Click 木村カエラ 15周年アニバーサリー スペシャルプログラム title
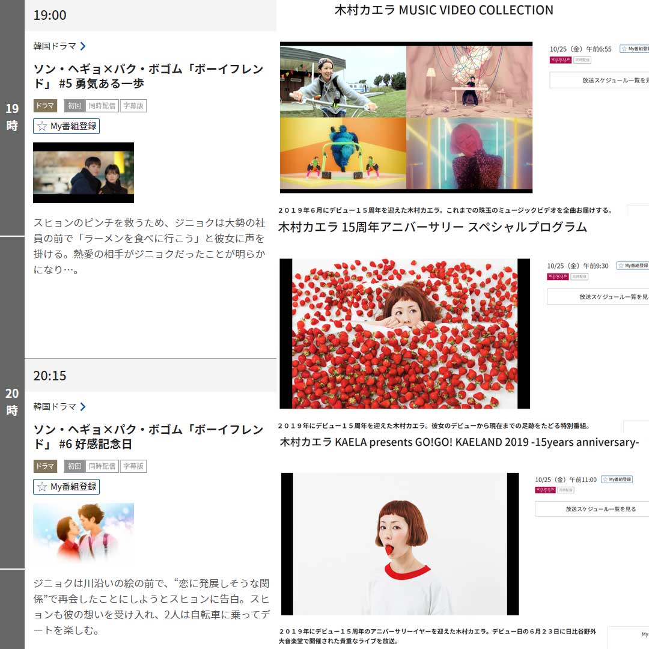The image size is (649, 649). [x=433, y=227]
